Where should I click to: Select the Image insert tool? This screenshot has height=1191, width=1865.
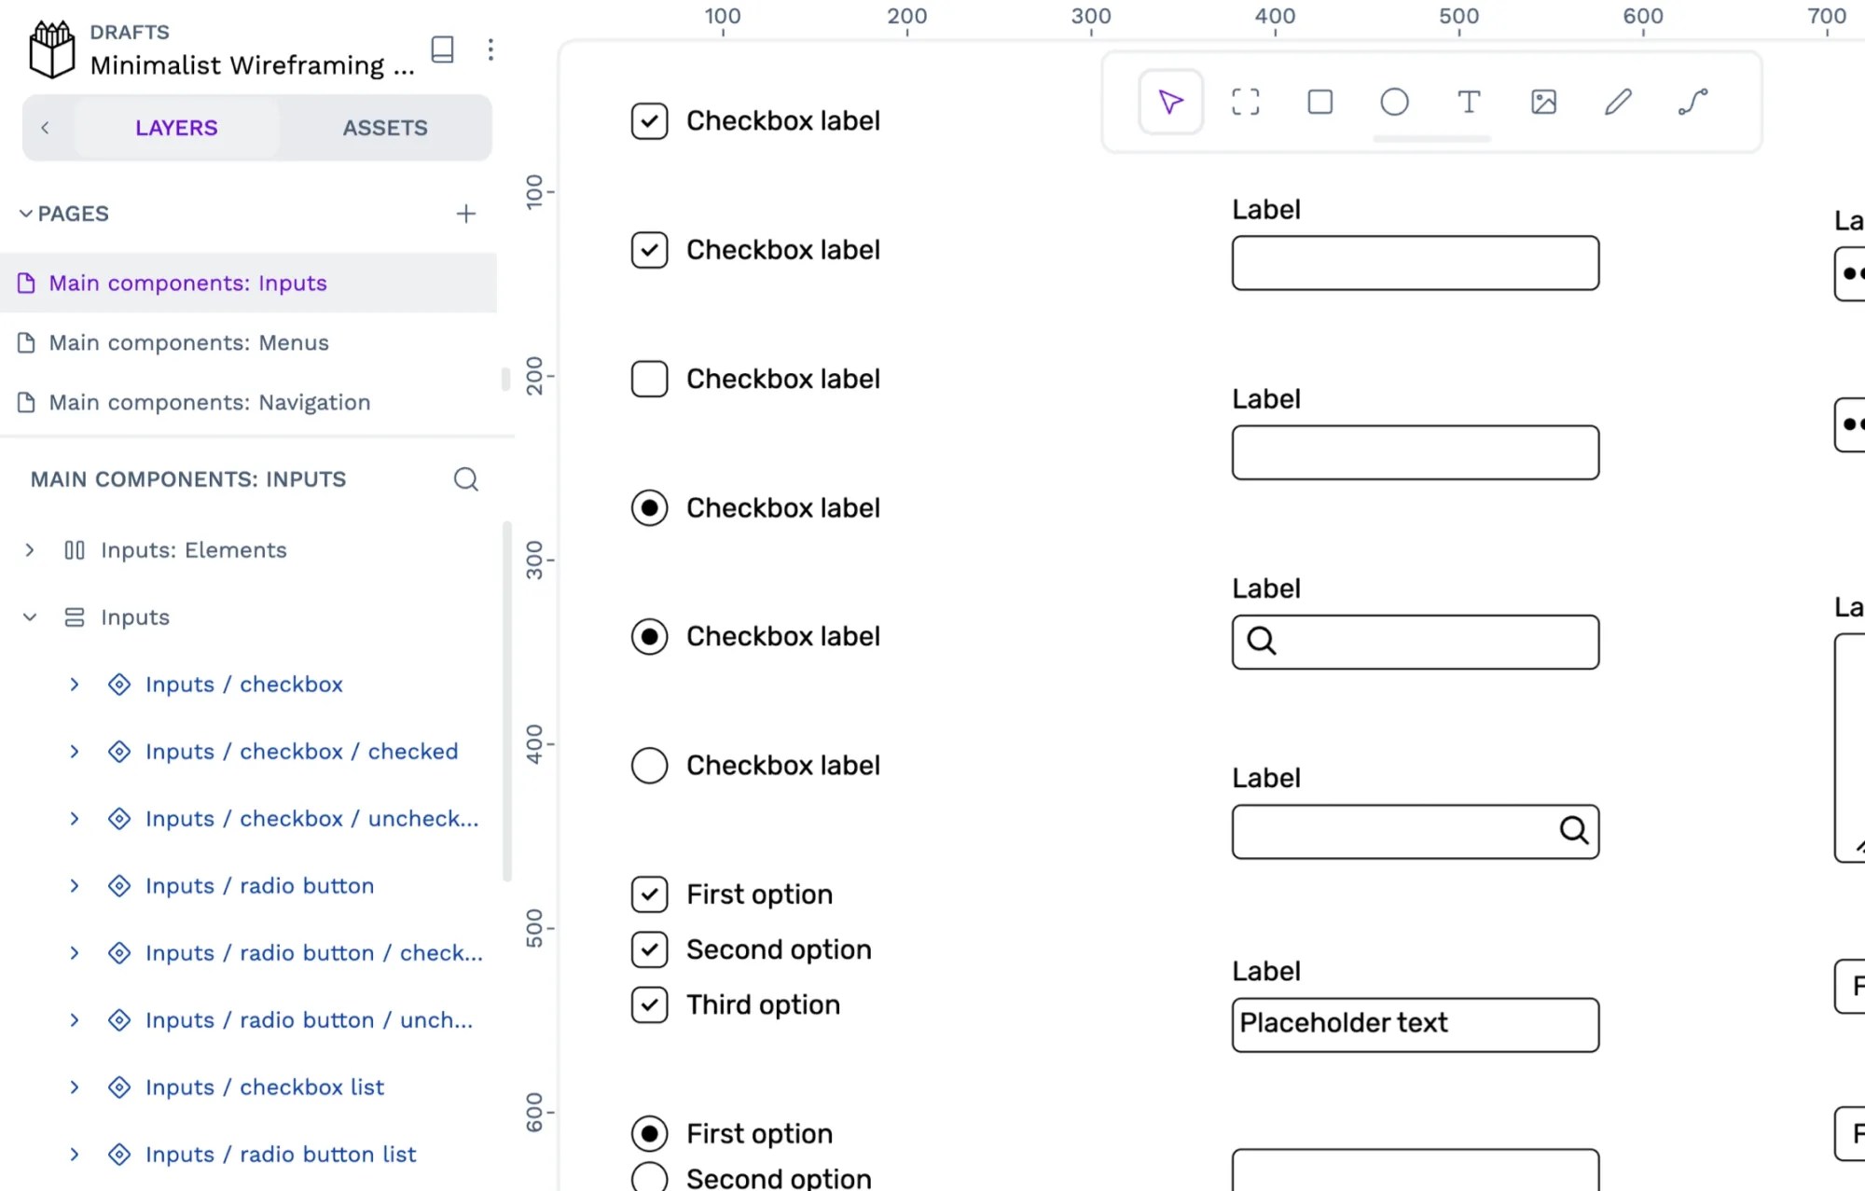(1543, 102)
